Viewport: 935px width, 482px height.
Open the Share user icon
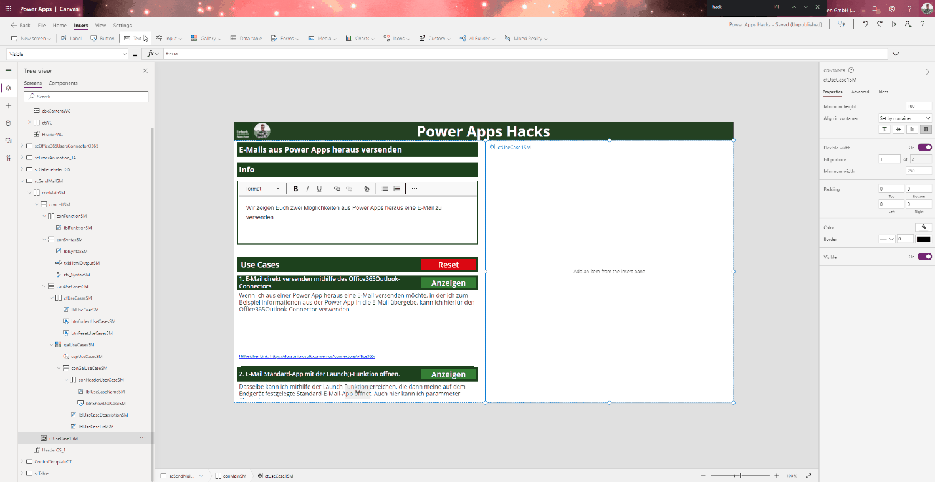[908, 24]
